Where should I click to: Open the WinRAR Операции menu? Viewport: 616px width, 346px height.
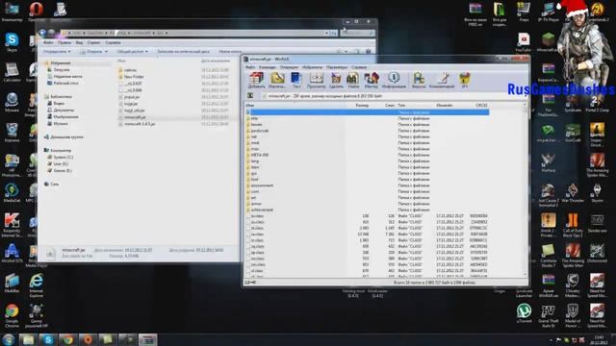pyautogui.click(x=289, y=67)
